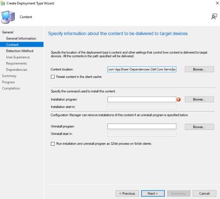This screenshot has width=220, height=199.
Task: Click the wizard computer icon beside Content title
Action: [8, 17]
